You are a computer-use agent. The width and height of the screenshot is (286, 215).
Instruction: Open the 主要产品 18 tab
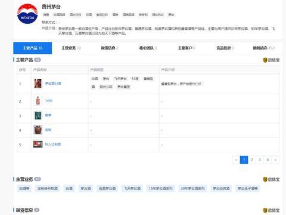(33, 48)
